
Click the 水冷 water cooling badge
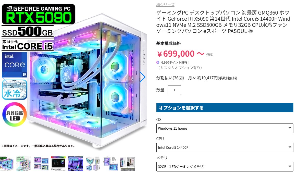click(x=15, y=90)
